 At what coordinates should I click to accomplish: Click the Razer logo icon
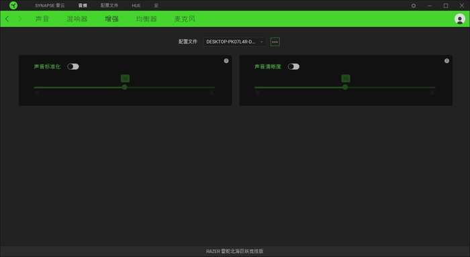point(13,5)
